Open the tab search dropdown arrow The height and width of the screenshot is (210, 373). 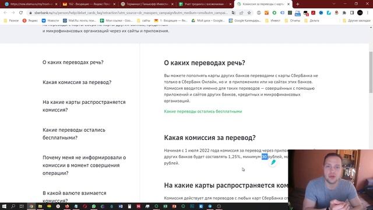[x=334, y=4]
